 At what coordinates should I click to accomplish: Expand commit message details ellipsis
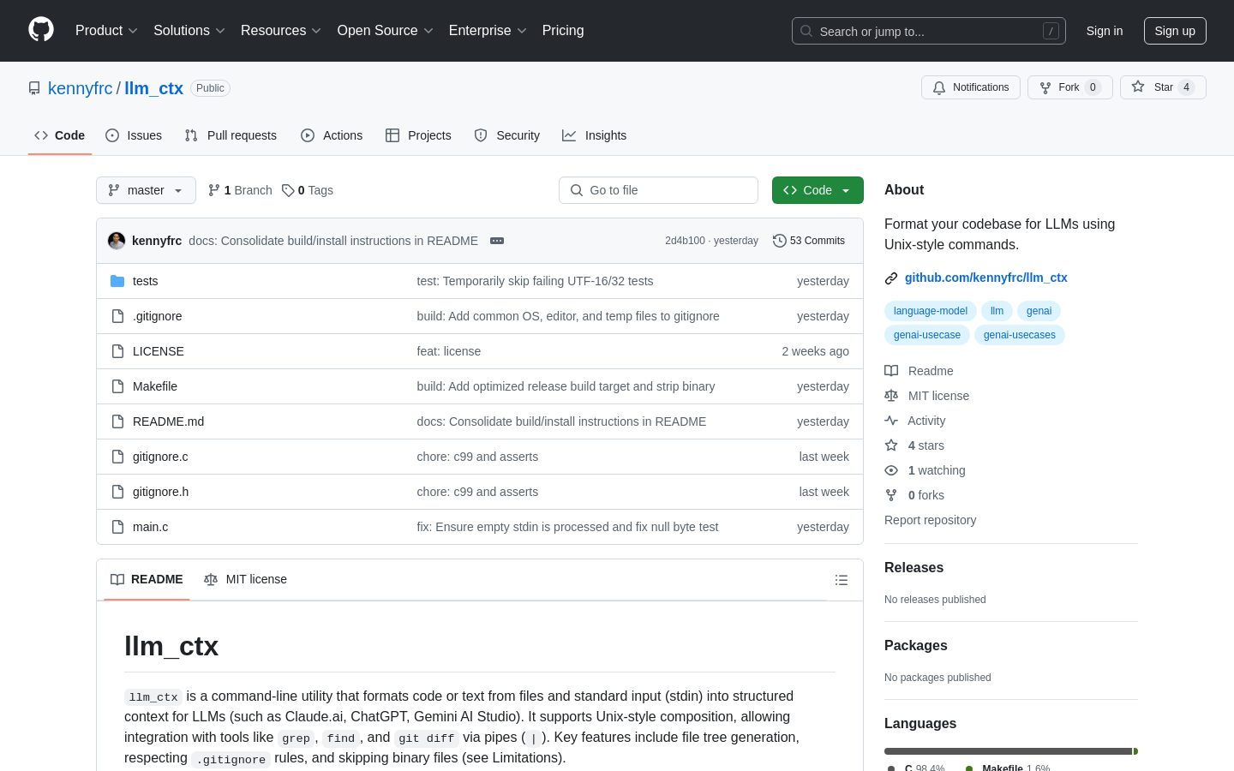tap(497, 241)
